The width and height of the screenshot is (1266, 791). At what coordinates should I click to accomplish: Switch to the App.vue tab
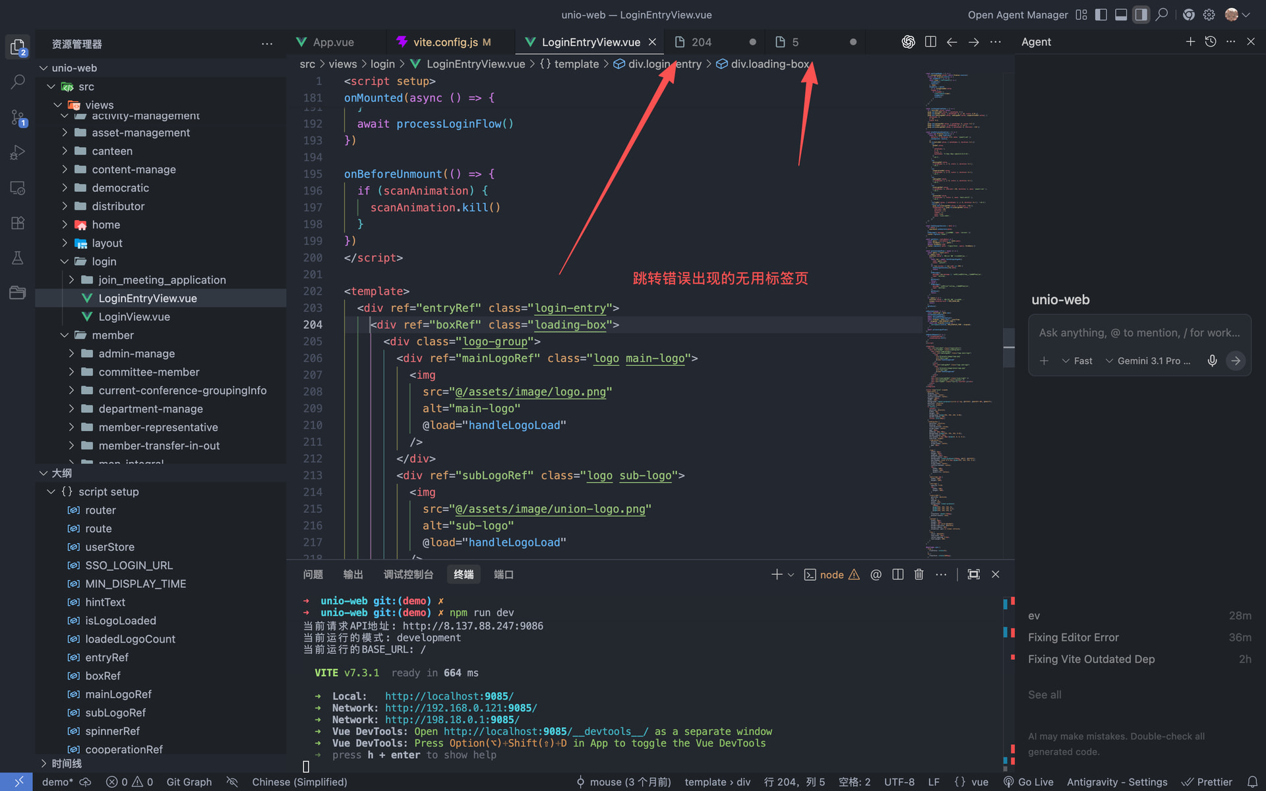[x=333, y=42]
